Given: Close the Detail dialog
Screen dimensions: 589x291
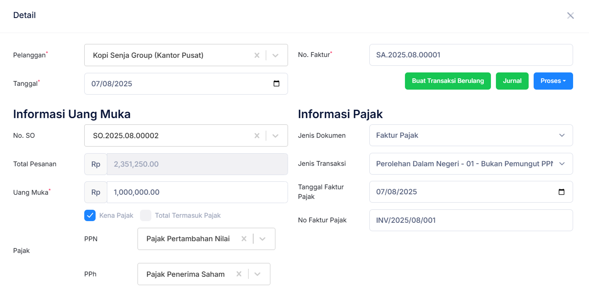Looking at the screenshot, I should pos(571,15).
